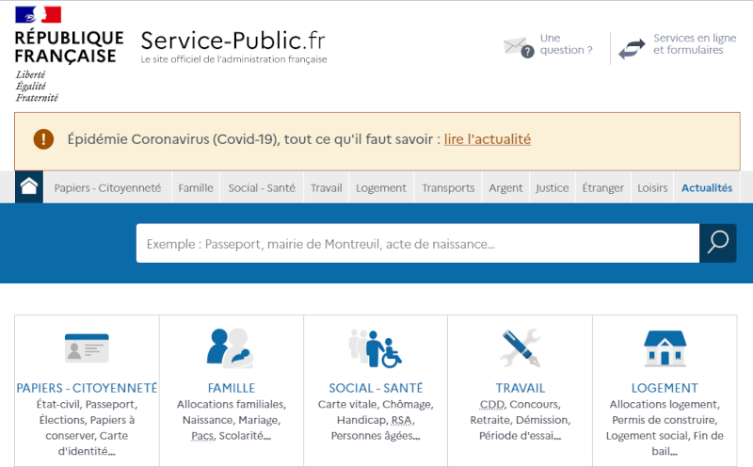Open the Justice navigation item

553,188
